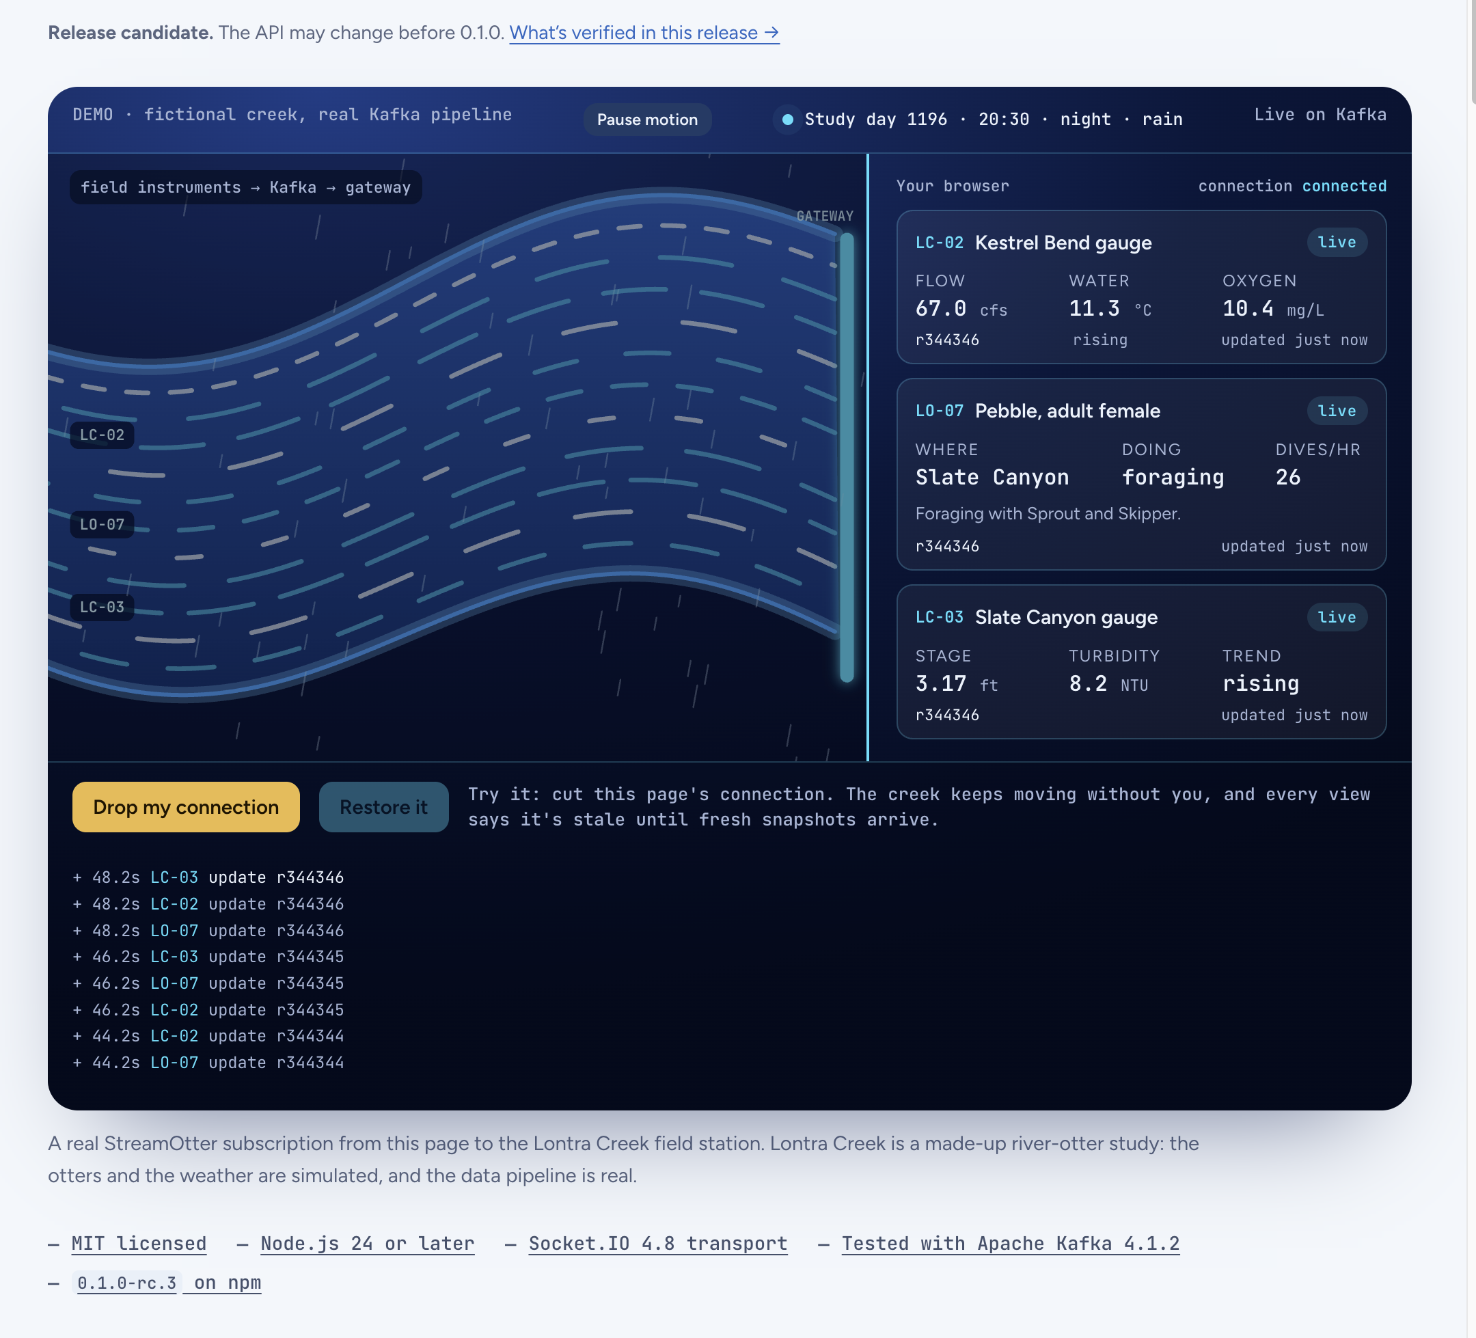Open the Socket.IO 4.8 transport link
This screenshot has height=1338, width=1476.
point(658,1244)
